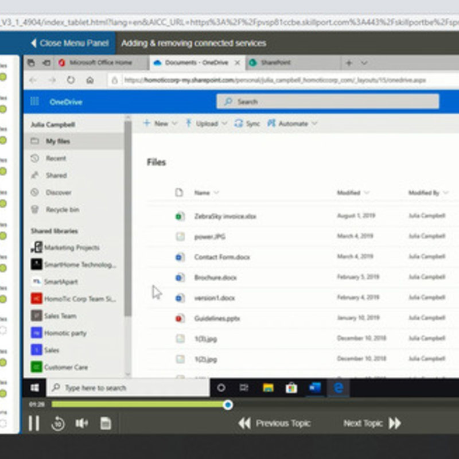Open the transcript notes icon

(x=106, y=423)
